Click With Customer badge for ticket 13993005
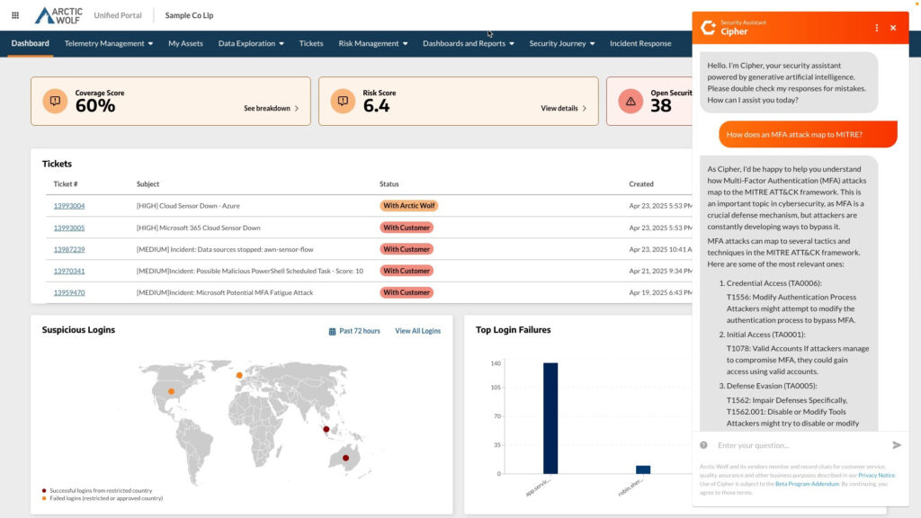 point(407,228)
